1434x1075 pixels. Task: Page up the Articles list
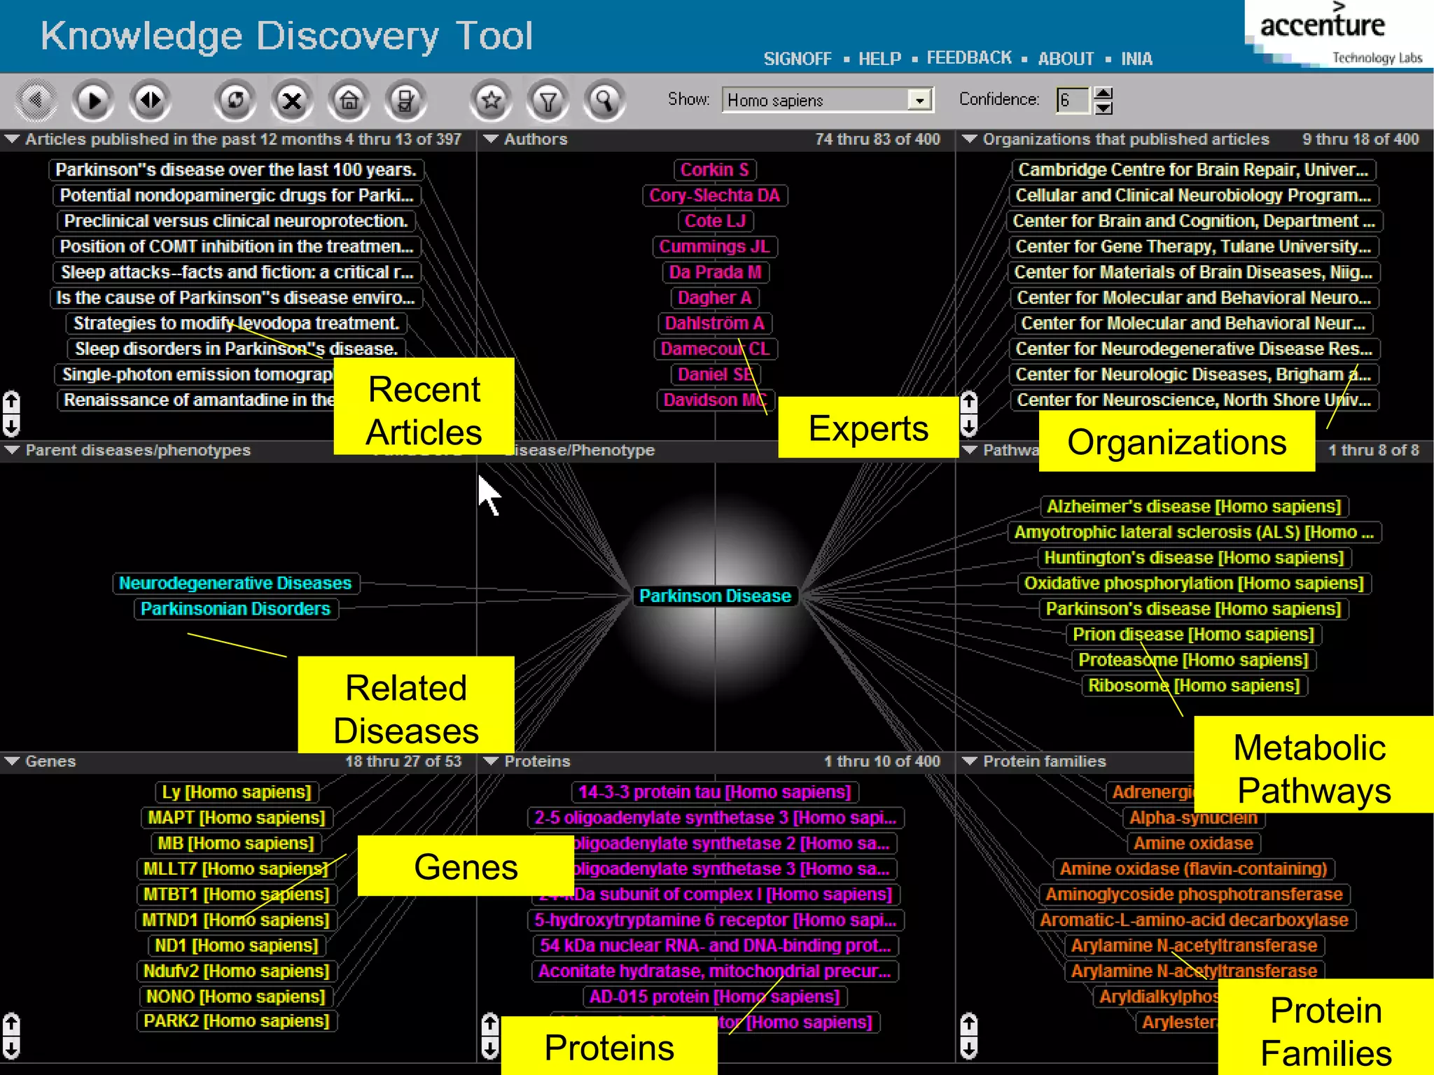[x=11, y=402]
